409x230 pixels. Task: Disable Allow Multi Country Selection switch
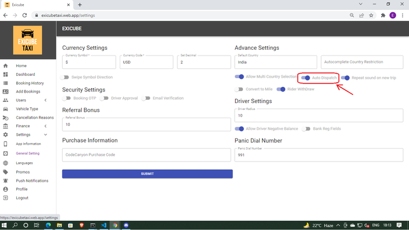(x=239, y=76)
